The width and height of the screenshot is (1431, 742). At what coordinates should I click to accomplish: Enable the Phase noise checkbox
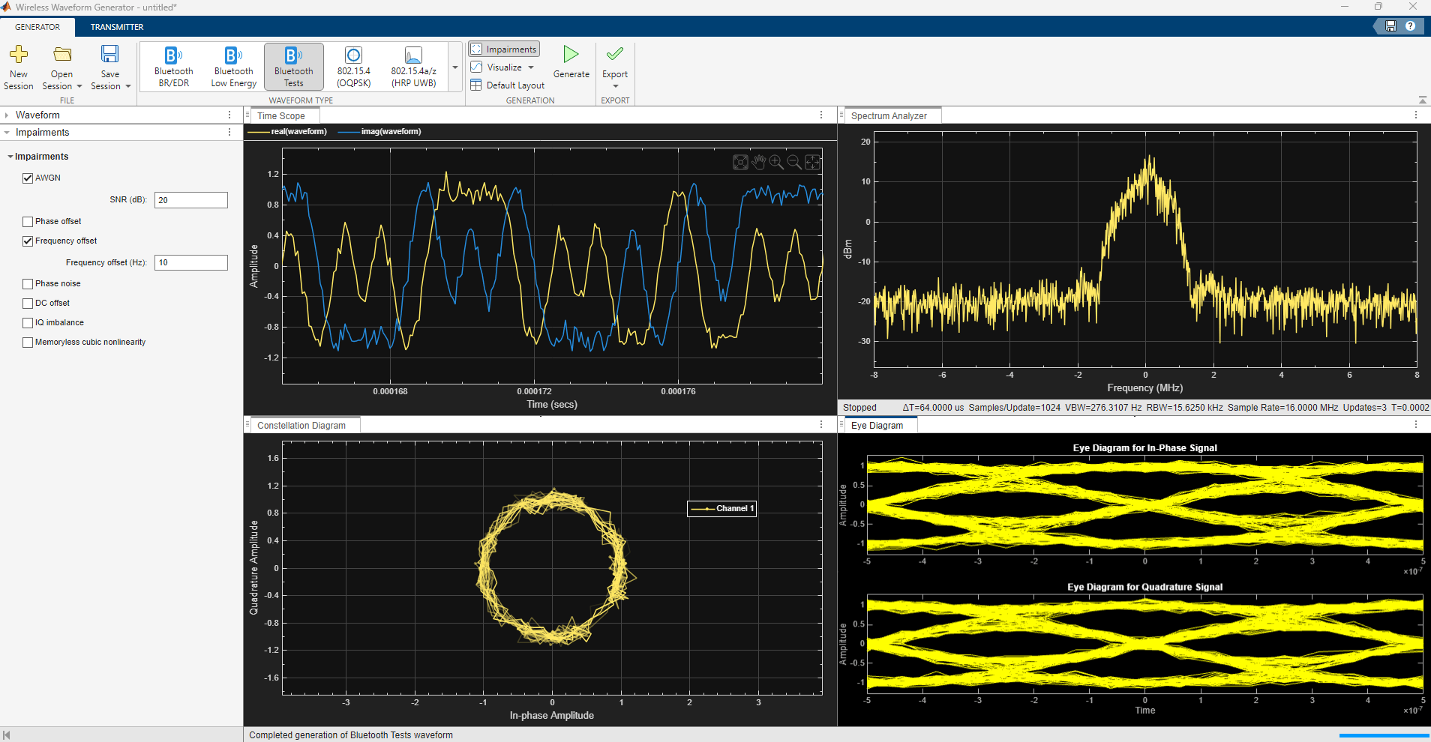(28, 284)
